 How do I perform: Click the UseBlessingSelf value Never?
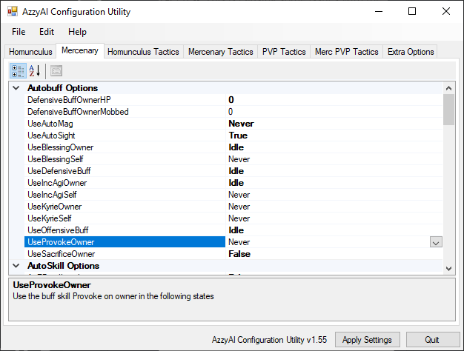(x=334, y=159)
